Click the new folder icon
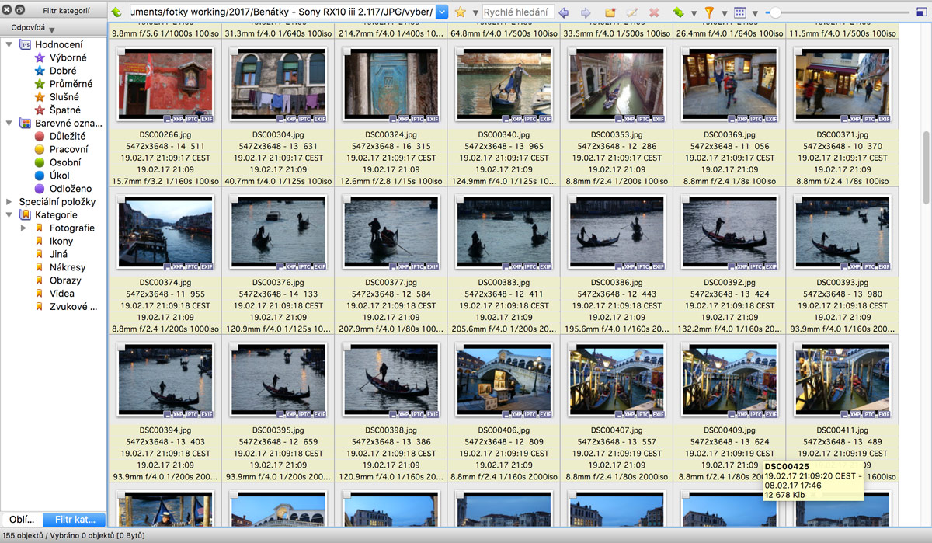The height and width of the screenshot is (543, 932). (610, 12)
